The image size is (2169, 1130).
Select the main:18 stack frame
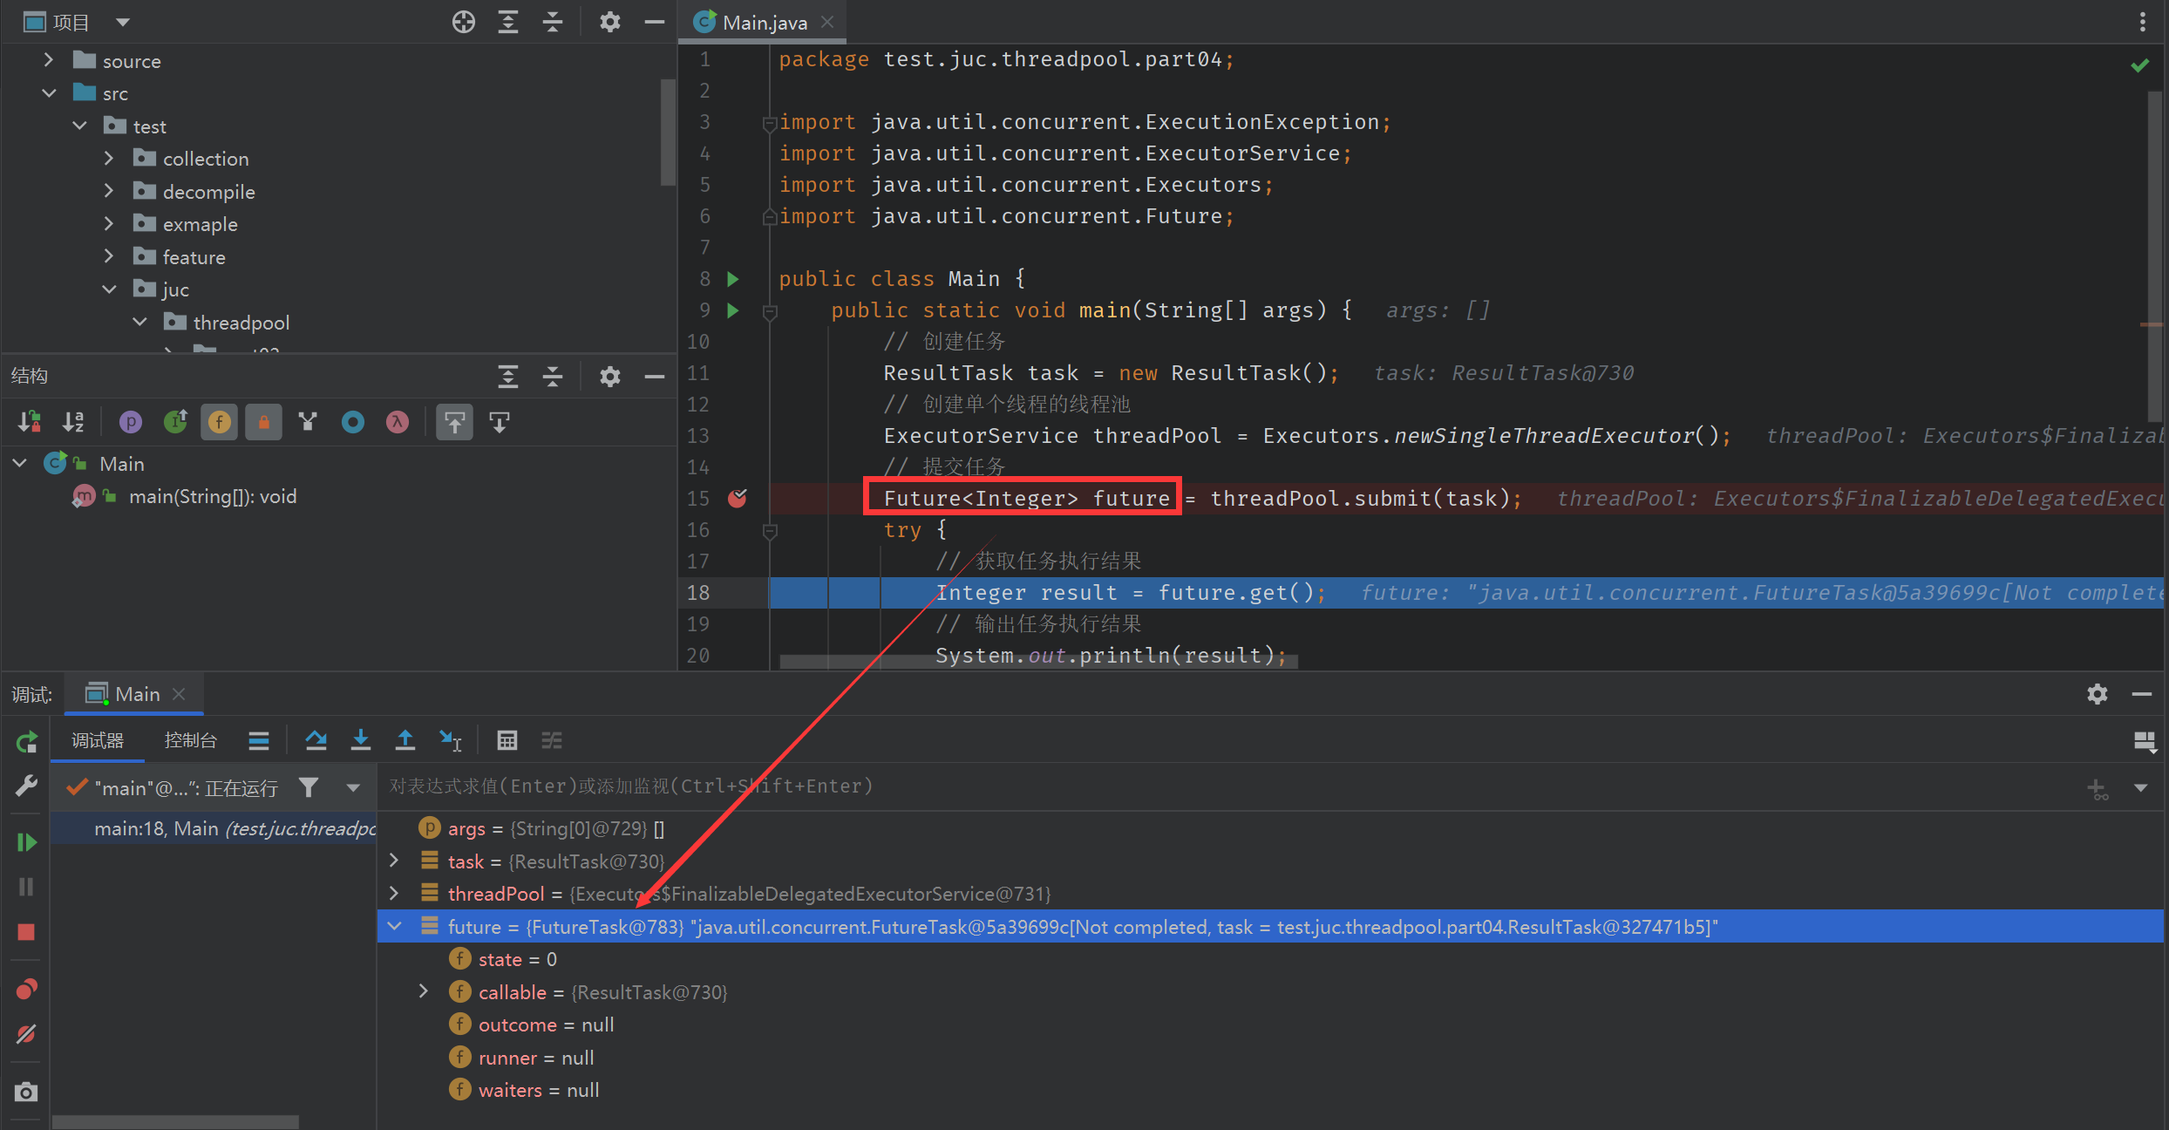214,828
